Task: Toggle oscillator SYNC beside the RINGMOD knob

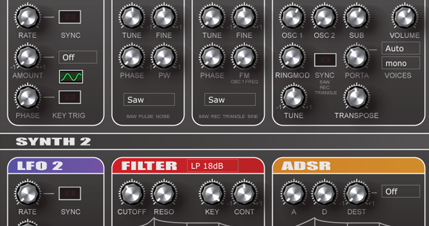Action: 325,60
